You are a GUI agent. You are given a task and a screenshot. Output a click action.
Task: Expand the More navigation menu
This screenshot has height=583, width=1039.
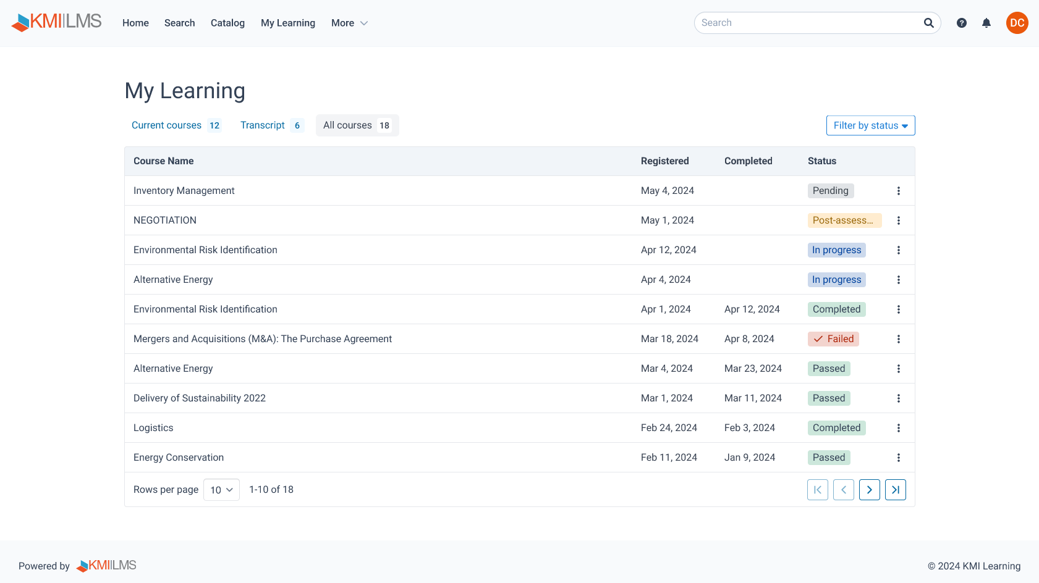point(349,23)
